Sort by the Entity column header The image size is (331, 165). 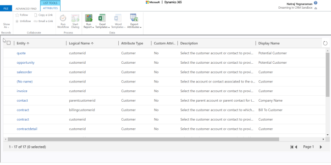pos(23,43)
